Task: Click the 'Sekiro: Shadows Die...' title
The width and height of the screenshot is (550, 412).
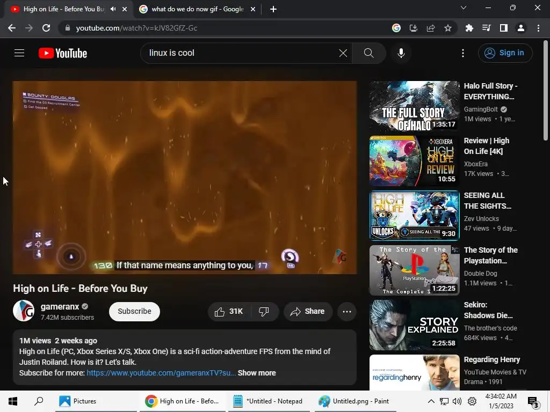Action: click(x=488, y=310)
